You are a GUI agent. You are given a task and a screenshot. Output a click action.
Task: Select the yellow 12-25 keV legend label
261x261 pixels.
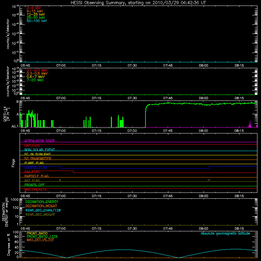click(36, 14)
